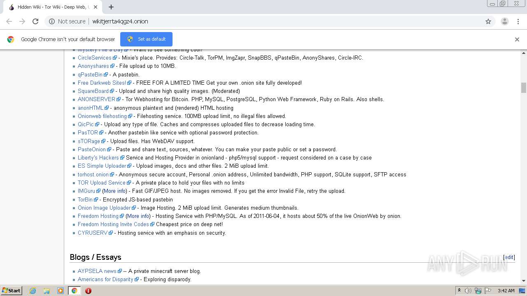
Task: Open the qPasteBin link
Action: pos(90,75)
